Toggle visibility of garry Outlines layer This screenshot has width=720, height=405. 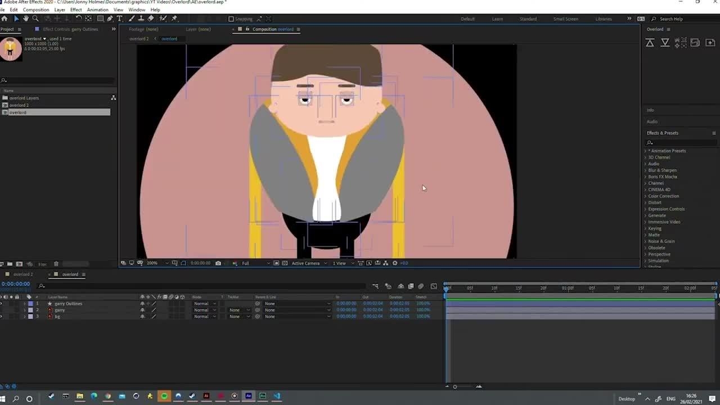(1, 304)
